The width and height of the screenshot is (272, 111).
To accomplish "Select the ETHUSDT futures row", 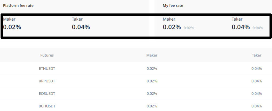I will (136, 68).
